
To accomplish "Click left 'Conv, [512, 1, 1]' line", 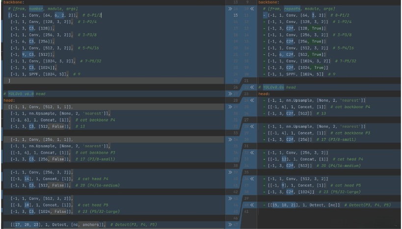I will point(41,107).
